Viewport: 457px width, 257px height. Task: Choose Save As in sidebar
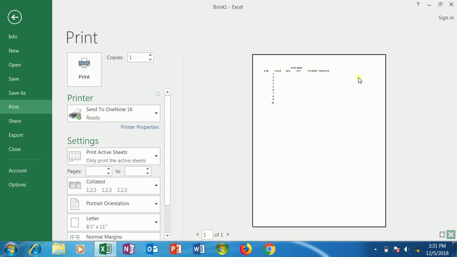click(x=26, y=93)
